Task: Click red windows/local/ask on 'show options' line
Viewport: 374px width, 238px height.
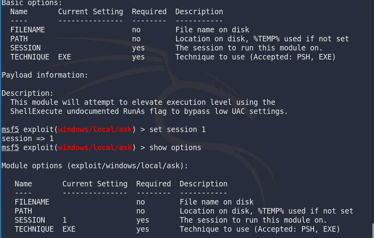Action: (95, 147)
